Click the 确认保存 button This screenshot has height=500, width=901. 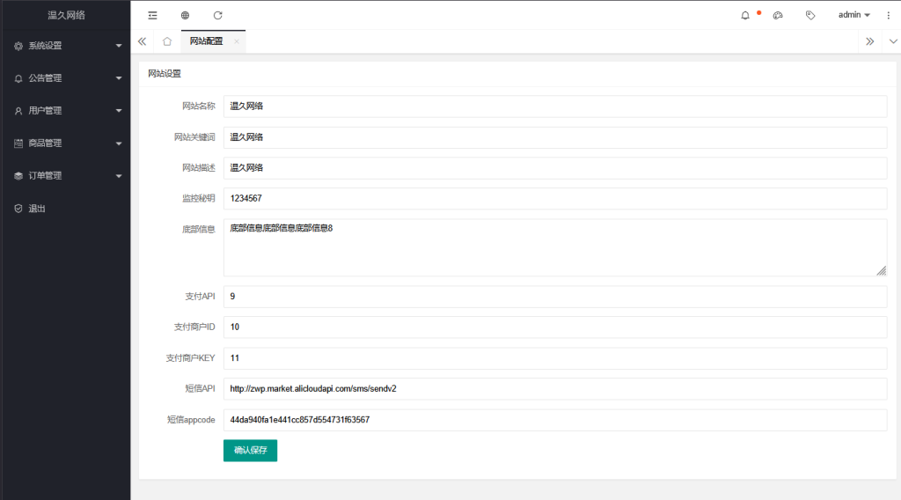pyautogui.click(x=250, y=451)
